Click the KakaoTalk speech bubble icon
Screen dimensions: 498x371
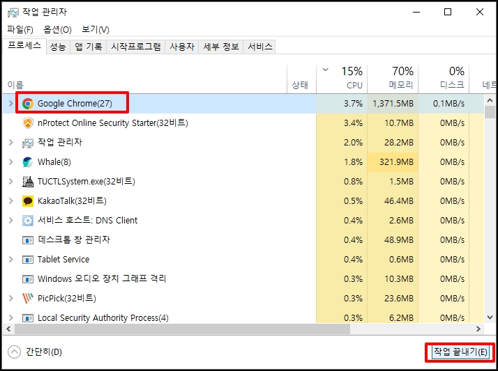point(28,201)
